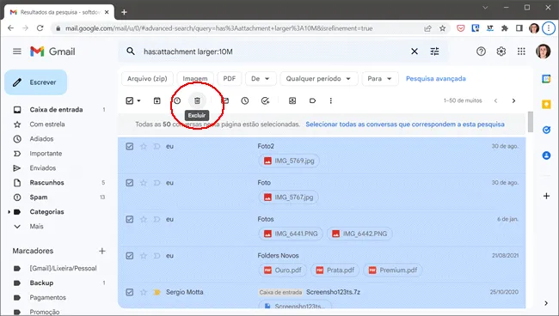Open Google Calendar in the side panel
The height and width of the screenshot is (316, 559).
546,79
